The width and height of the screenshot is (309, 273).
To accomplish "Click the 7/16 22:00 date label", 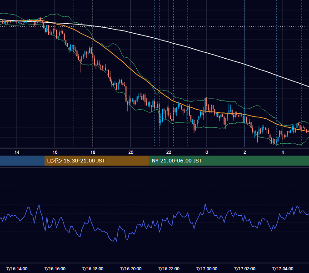I will (x=169, y=268).
